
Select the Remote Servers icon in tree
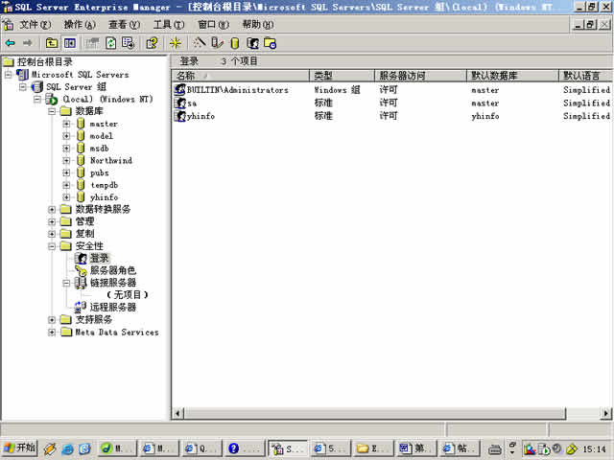pyautogui.click(x=81, y=307)
